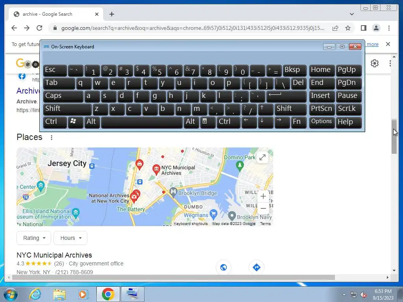This screenshot has height=302, width=403.
Task: Open Chrome tab search chevron
Action: click(352, 14)
